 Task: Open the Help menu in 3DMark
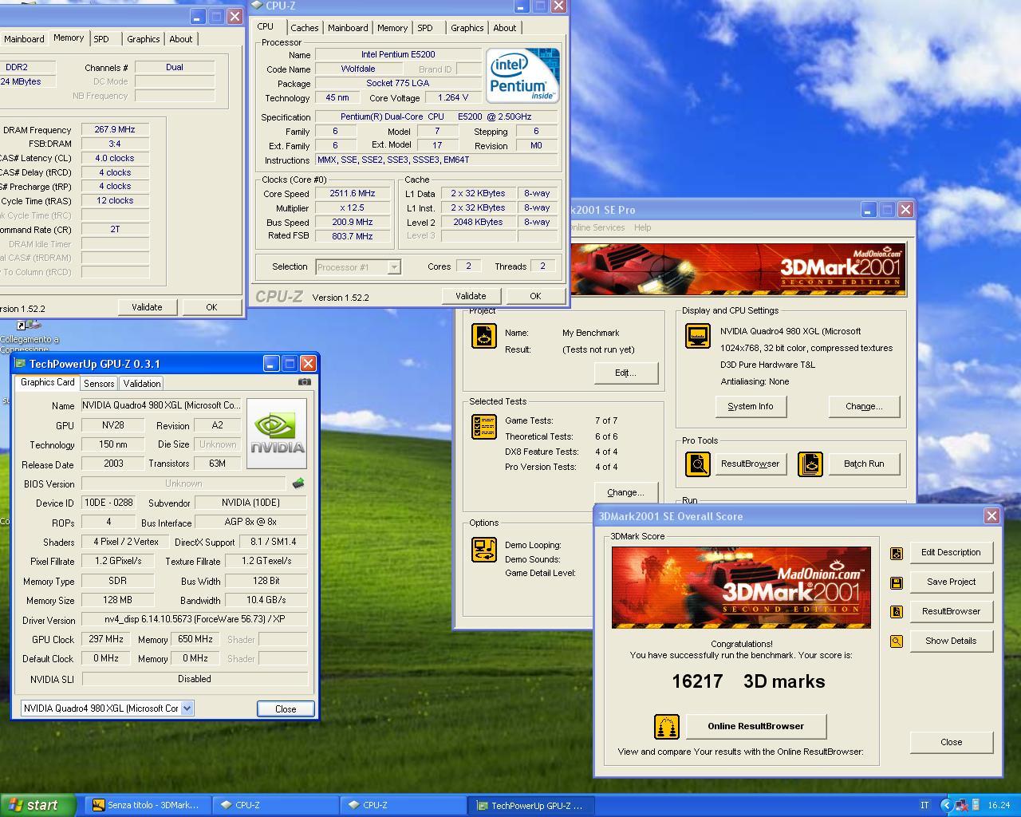(643, 227)
